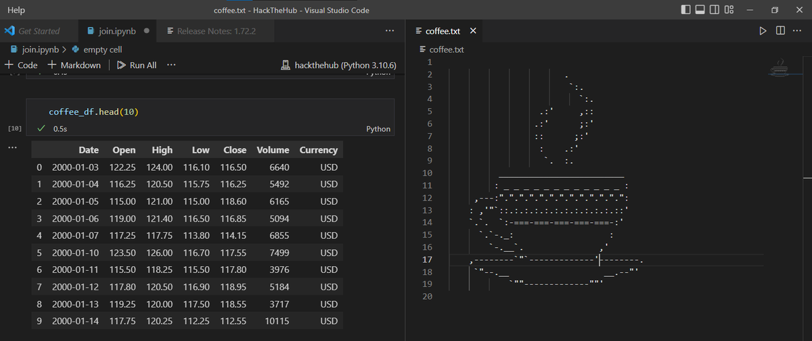Click the close value 118.95

point(233,287)
